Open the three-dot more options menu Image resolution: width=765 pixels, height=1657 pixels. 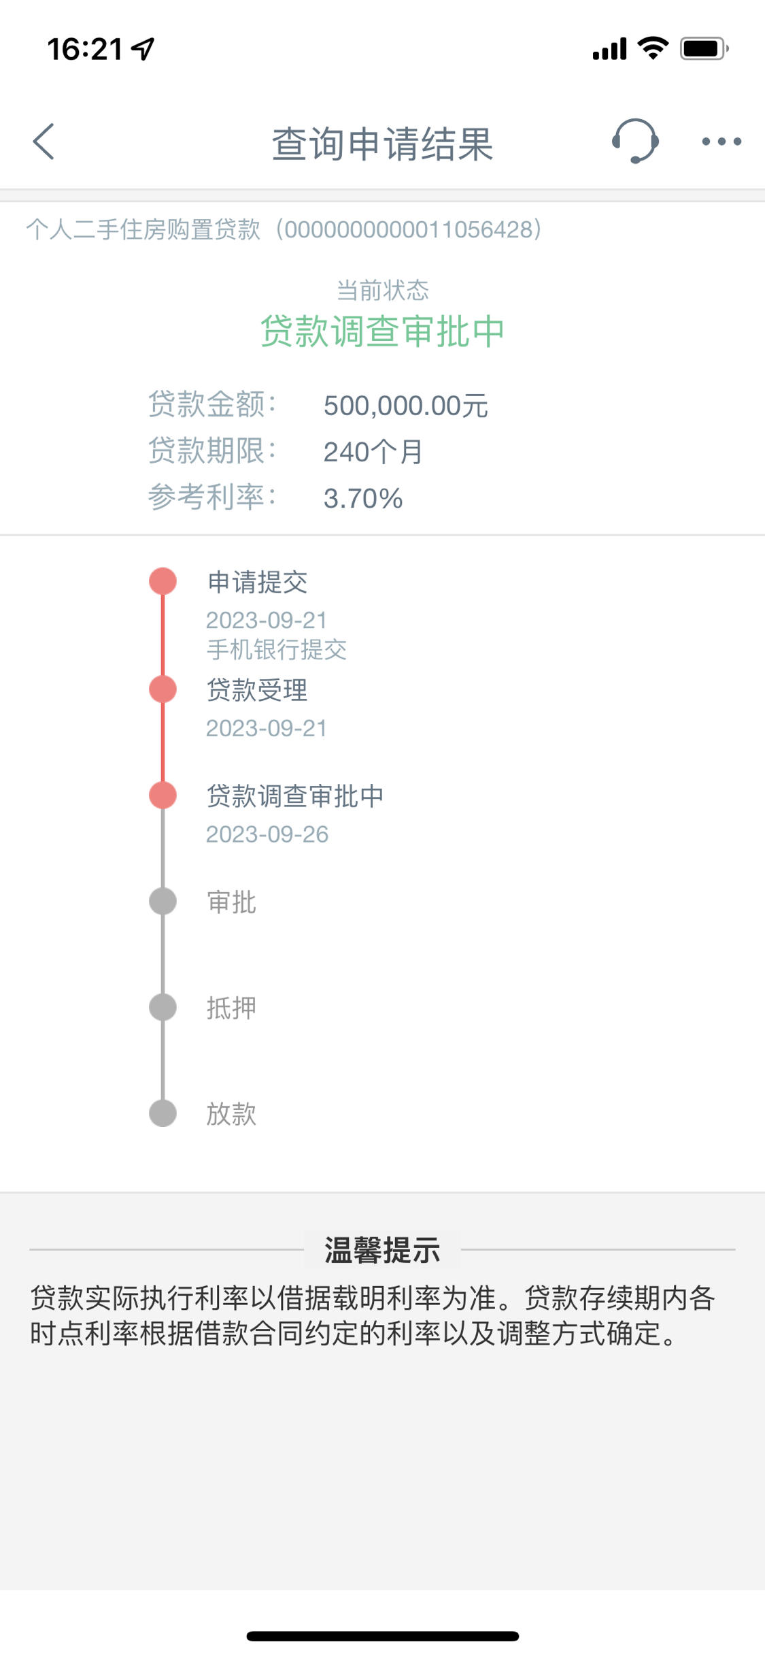pyautogui.click(x=721, y=142)
